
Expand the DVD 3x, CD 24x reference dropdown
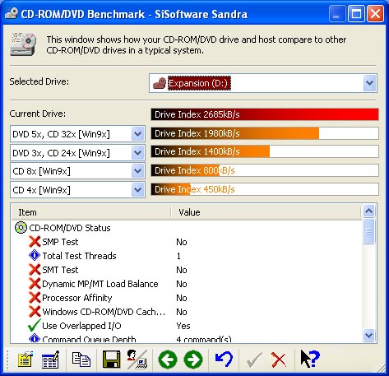tap(137, 153)
